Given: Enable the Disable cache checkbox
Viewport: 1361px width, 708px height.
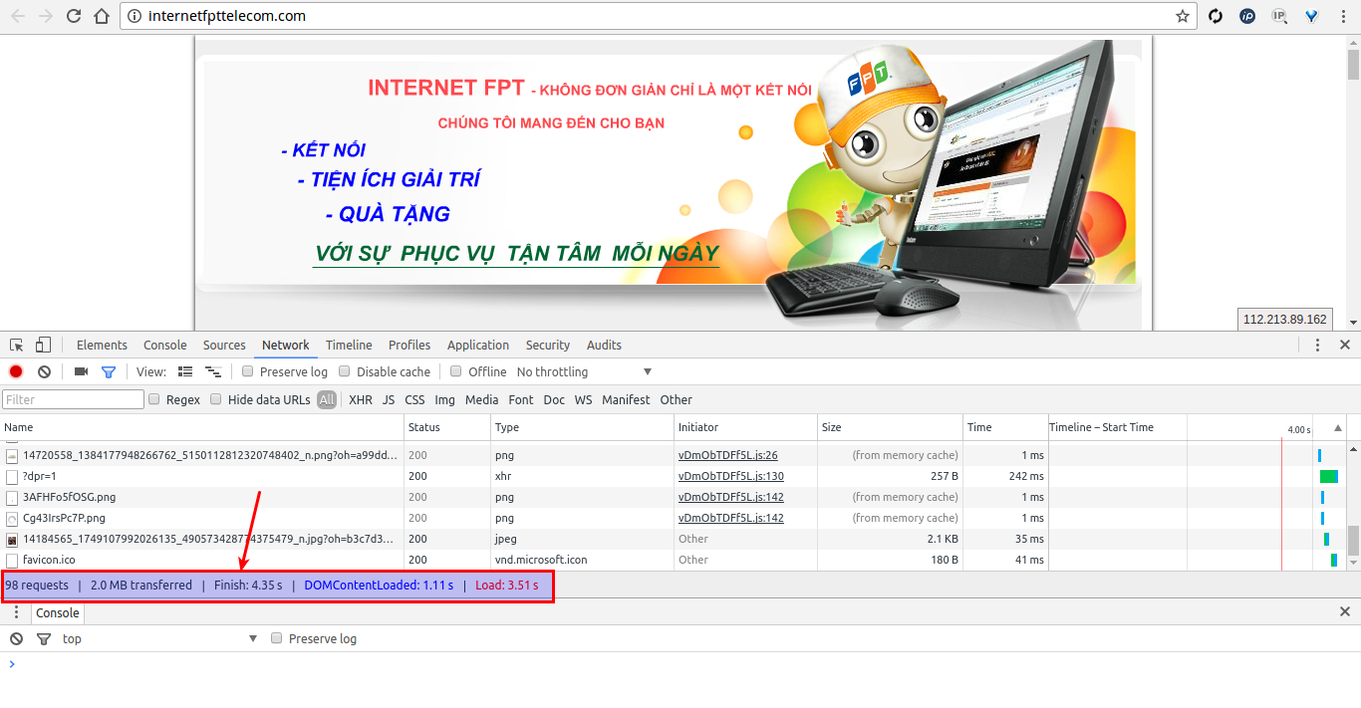Looking at the screenshot, I should pos(345,371).
